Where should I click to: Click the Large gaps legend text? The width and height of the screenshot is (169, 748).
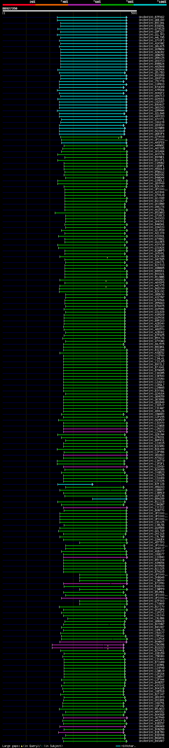(11, 746)
